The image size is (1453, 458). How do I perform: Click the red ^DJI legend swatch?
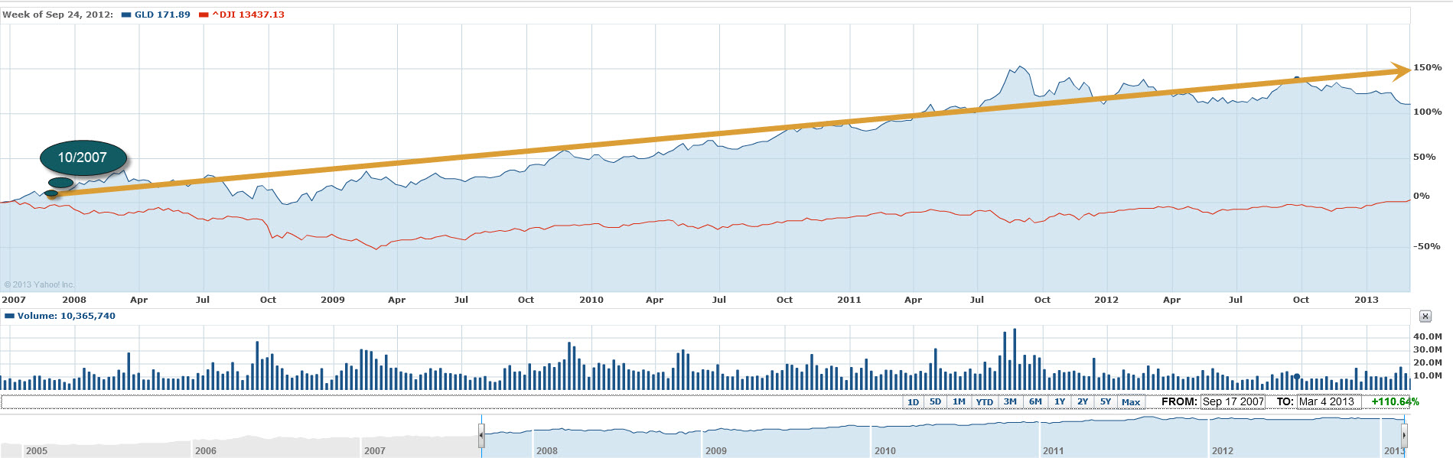pyautogui.click(x=204, y=15)
